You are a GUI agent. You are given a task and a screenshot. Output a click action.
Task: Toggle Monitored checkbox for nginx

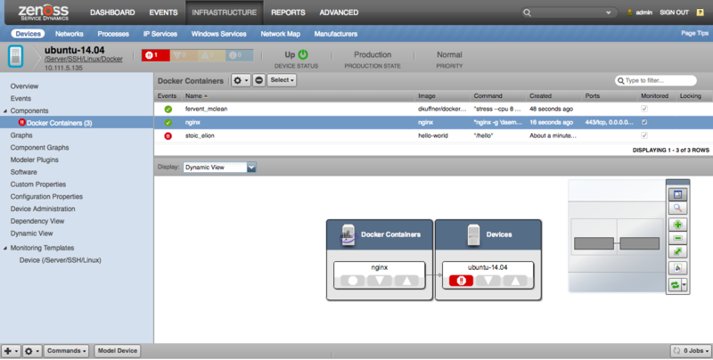tap(644, 122)
